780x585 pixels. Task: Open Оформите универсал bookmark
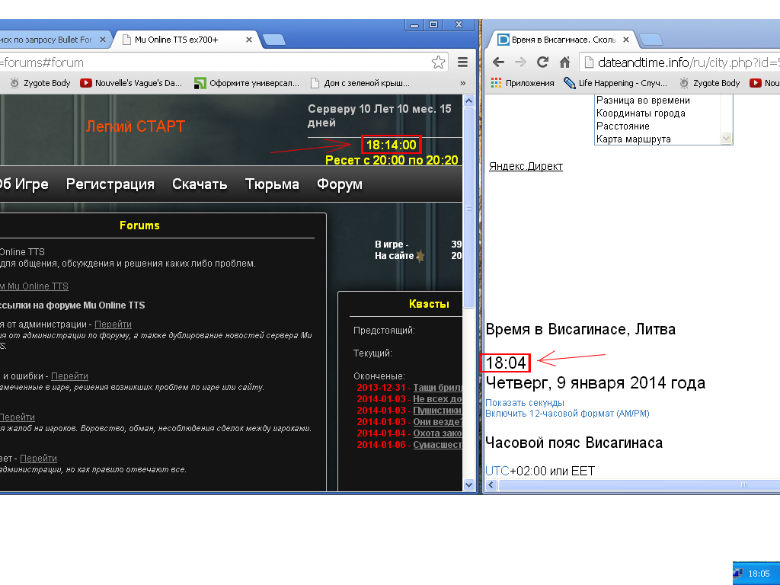click(x=248, y=83)
